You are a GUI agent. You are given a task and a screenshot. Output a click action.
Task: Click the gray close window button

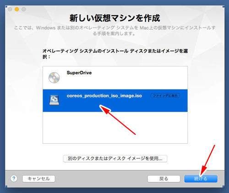click(x=10, y=9)
